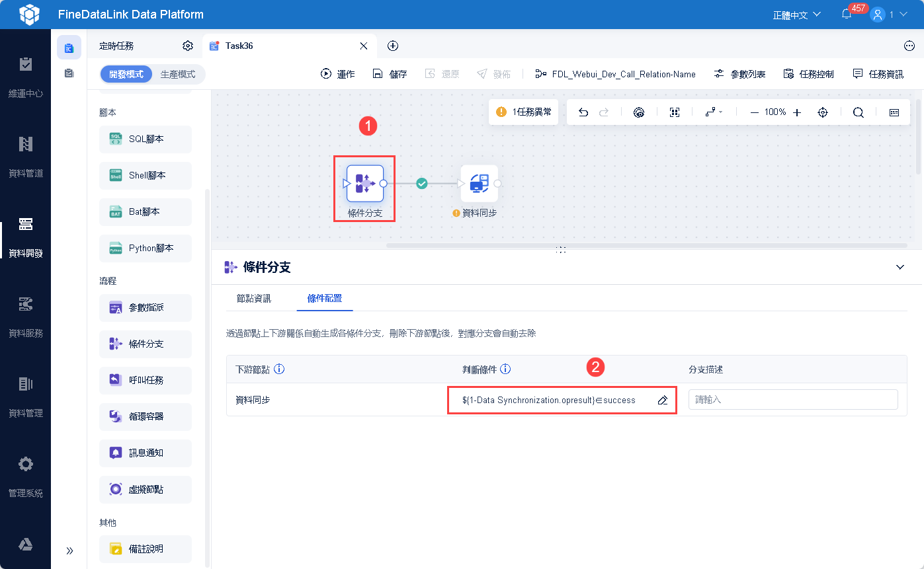Click the node palette vertical scrollbar
Viewport: 924px width, 569px height.
(207, 377)
